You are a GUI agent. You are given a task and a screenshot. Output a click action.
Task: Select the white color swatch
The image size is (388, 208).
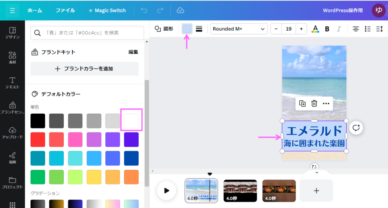(x=131, y=121)
